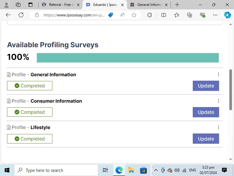Go back with the back arrow
This screenshot has width=234, height=176.
8,15
